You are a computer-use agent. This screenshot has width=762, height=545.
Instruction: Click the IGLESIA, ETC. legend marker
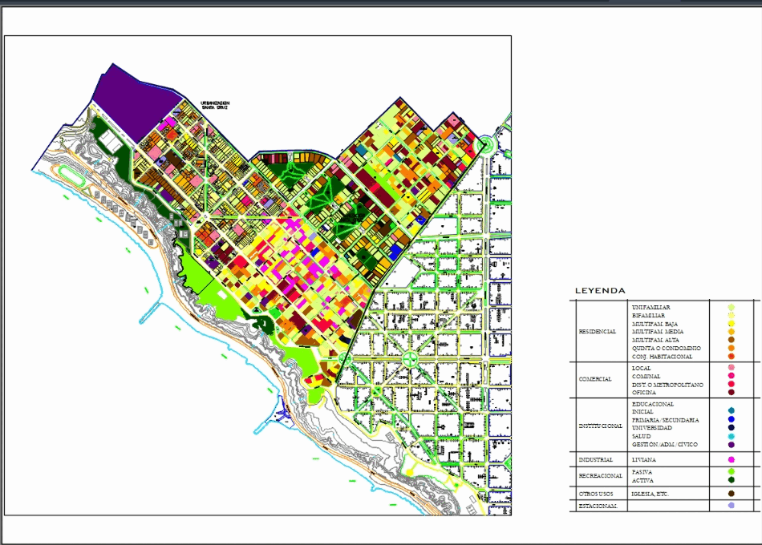pyautogui.click(x=731, y=493)
